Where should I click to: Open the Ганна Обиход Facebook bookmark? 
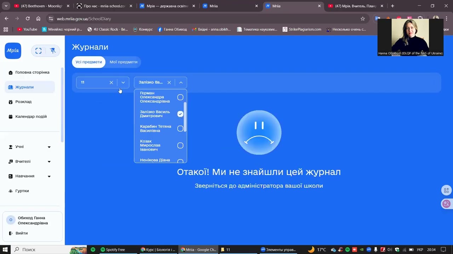pos(172,29)
